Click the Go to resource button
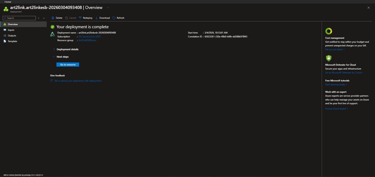Viewport: 375px width, 177px height. point(67,65)
